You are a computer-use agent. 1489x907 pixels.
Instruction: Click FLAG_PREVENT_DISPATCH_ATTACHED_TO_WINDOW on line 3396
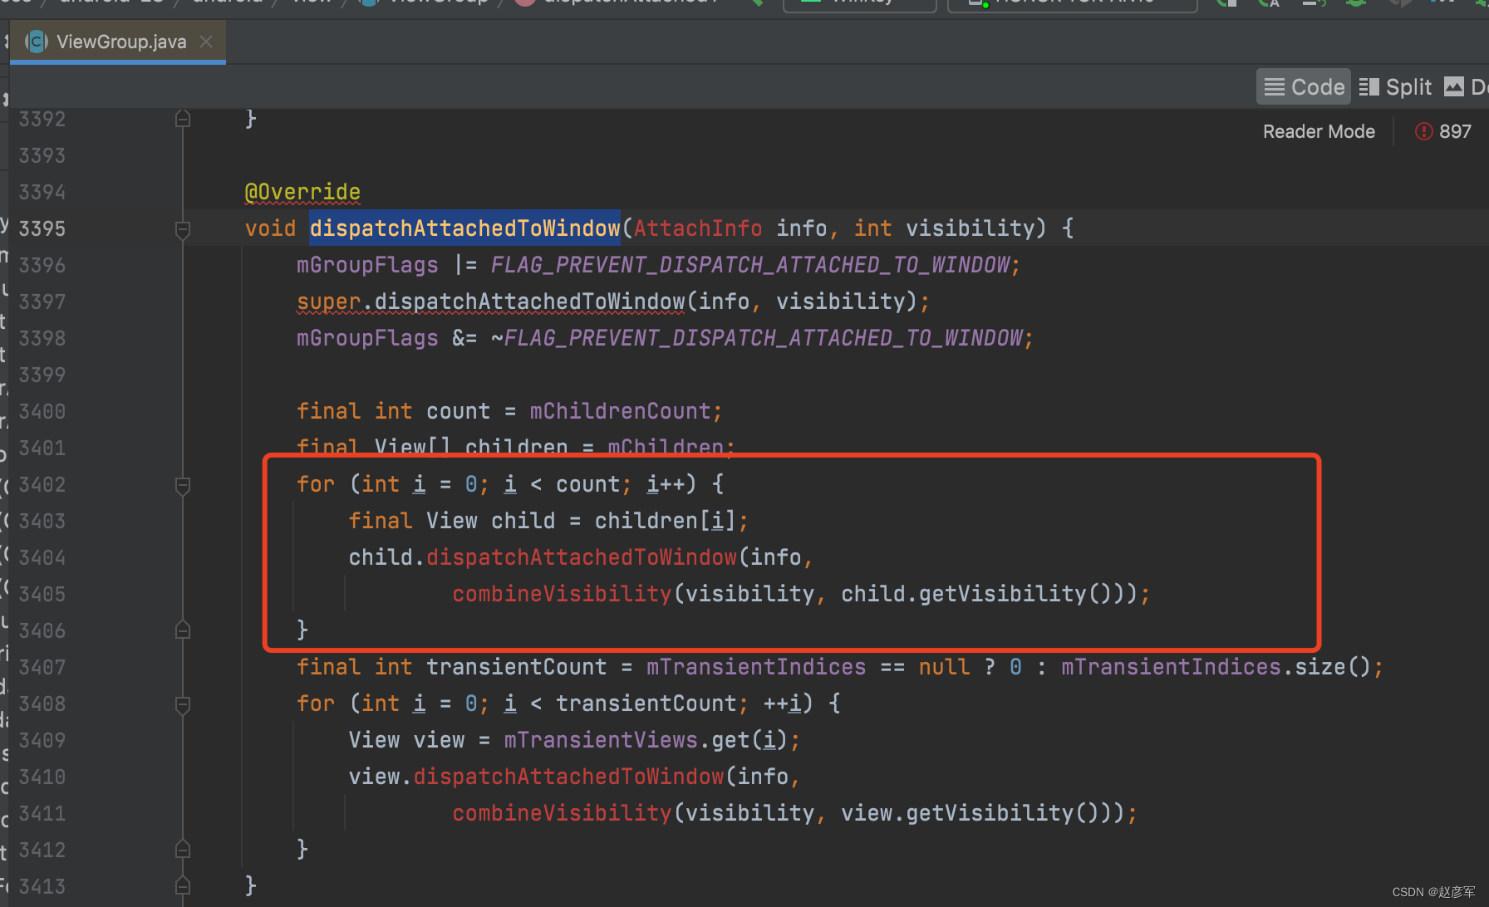[750, 265]
